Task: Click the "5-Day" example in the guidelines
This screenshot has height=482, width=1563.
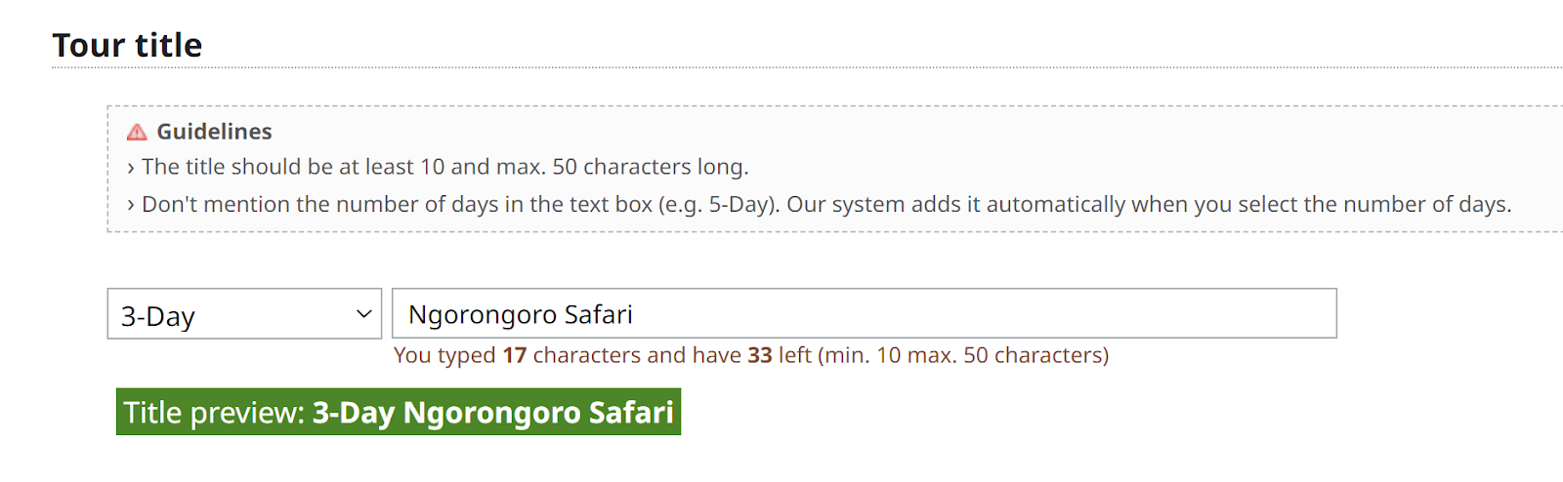Action: tap(728, 204)
